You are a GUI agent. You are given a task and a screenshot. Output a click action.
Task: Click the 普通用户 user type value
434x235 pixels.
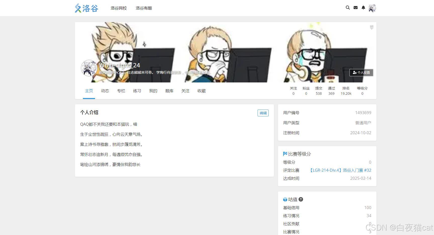[x=363, y=123]
